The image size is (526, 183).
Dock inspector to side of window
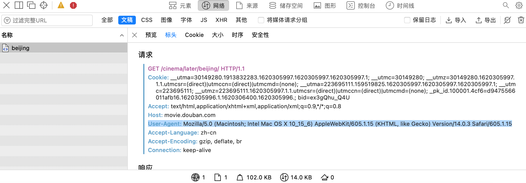click(19, 5)
